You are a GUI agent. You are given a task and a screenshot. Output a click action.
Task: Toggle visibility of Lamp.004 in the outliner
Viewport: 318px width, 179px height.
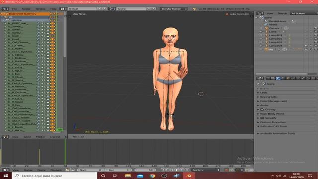(306, 46)
